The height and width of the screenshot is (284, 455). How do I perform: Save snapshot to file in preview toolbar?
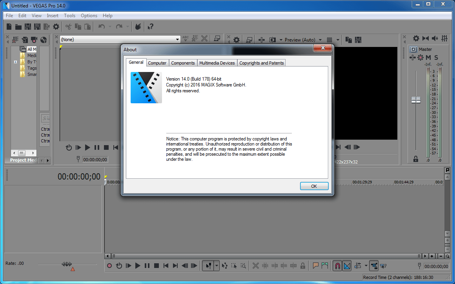coord(358,40)
